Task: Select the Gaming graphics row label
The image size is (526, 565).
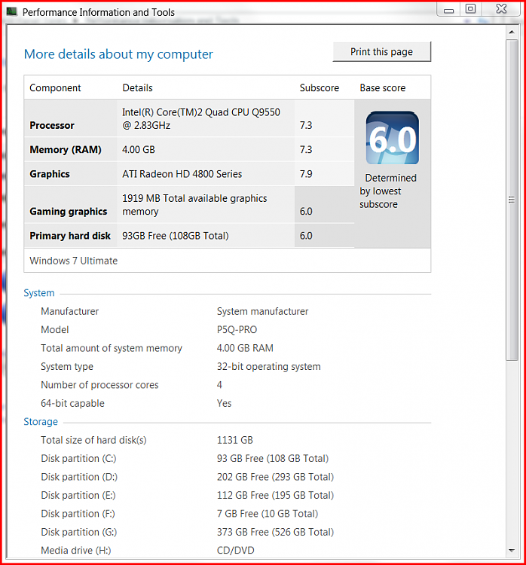Action: 68,212
